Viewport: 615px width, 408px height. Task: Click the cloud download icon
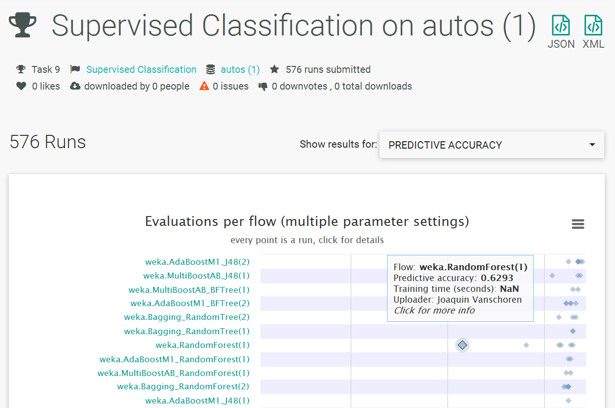75,86
